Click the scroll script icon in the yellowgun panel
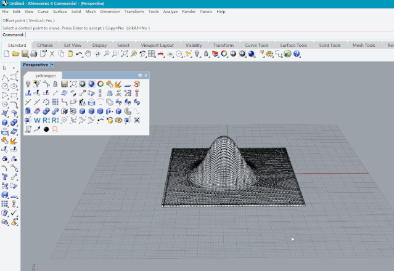This screenshot has width=394, height=271. pyautogui.click(x=28, y=129)
